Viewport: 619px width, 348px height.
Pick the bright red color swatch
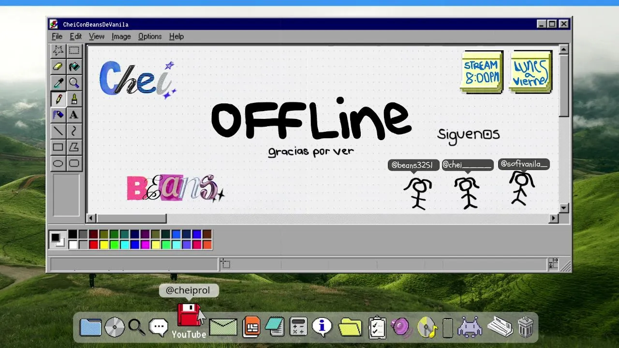point(93,245)
